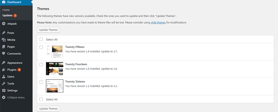Open Comments speech bubble icon

pos(3,54)
